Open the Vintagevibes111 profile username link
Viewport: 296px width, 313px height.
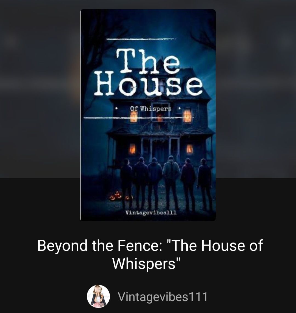163,297
